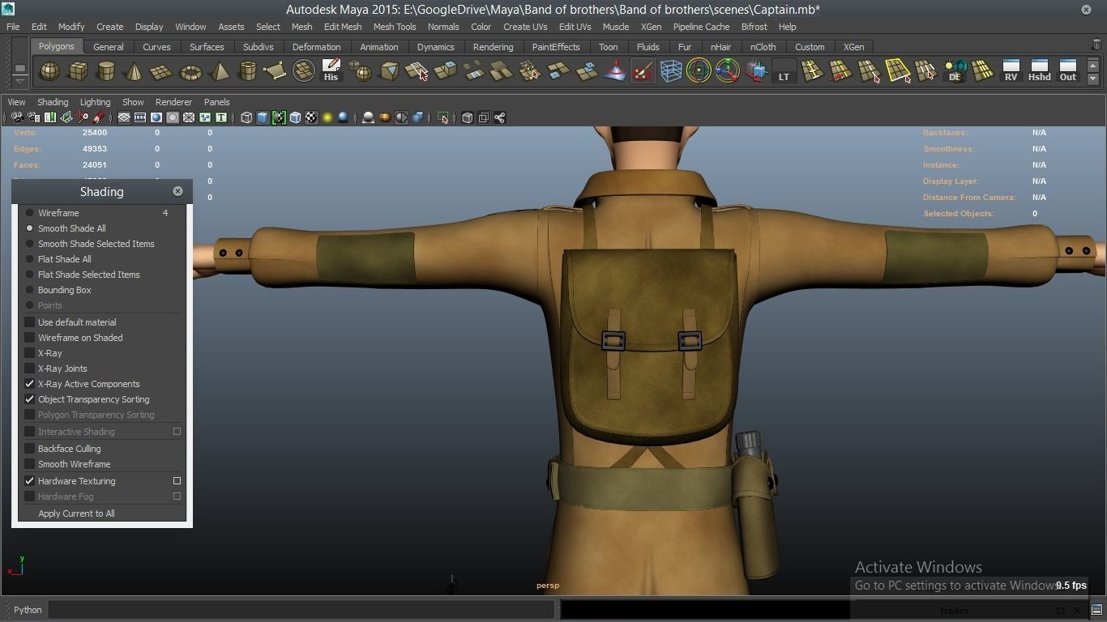
Task: Click the LT shelf button
Action: pos(784,71)
